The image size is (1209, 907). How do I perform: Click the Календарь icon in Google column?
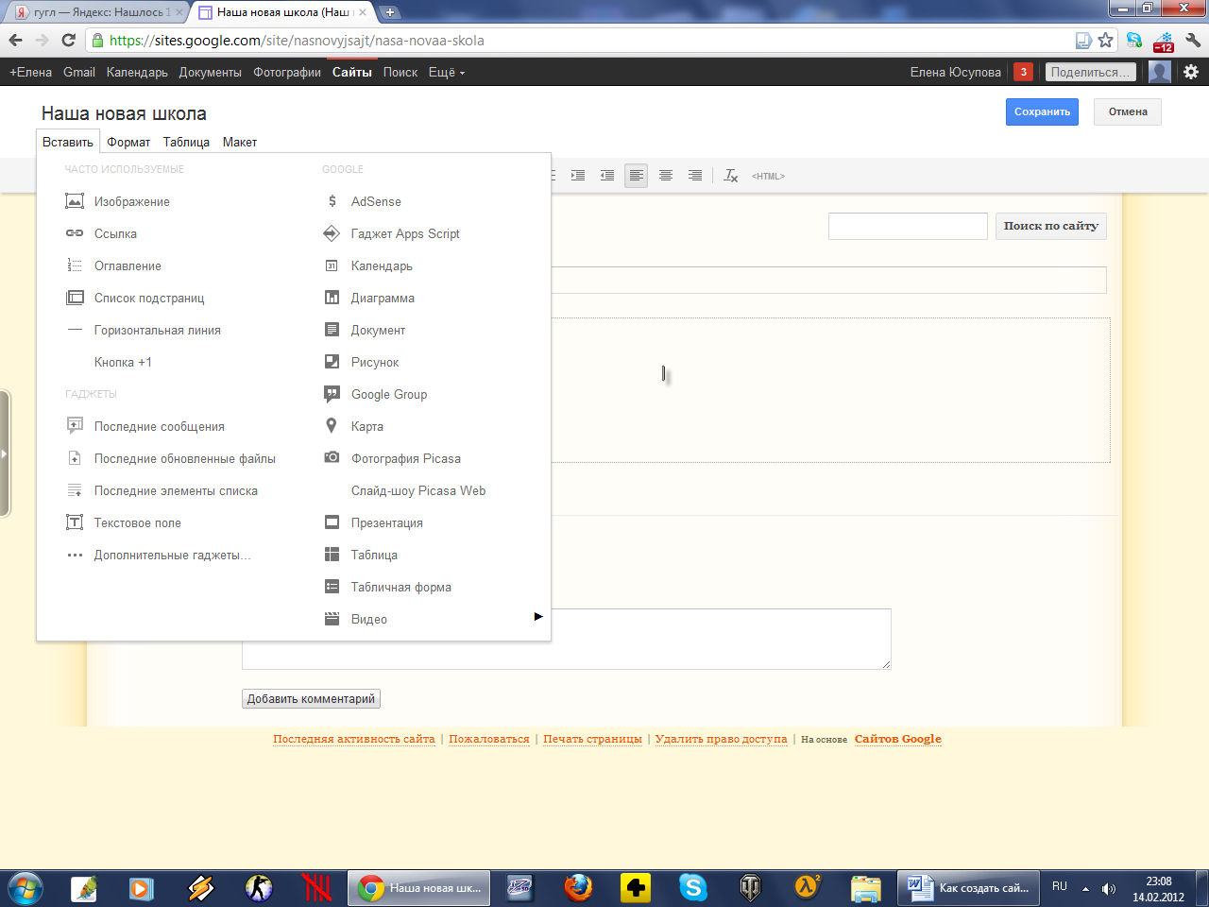point(332,265)
